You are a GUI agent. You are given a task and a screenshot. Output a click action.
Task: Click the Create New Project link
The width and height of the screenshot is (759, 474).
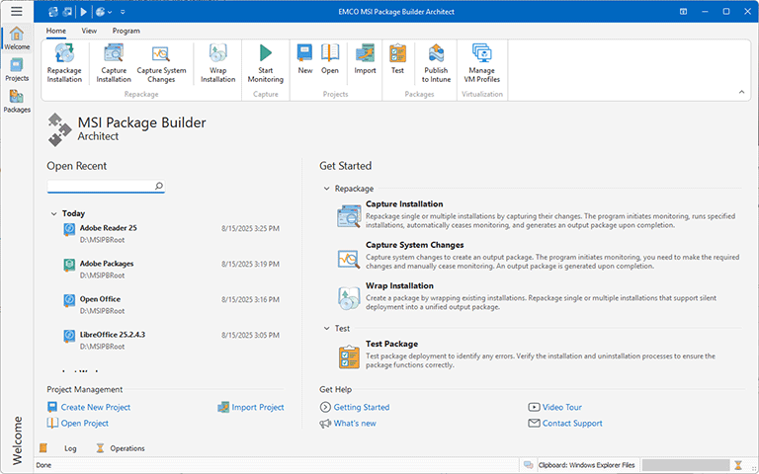(95, 407)
